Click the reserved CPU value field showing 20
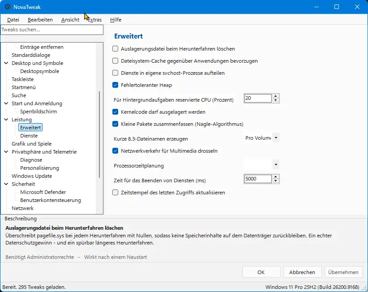368x292 pixels. coord(258,98)
